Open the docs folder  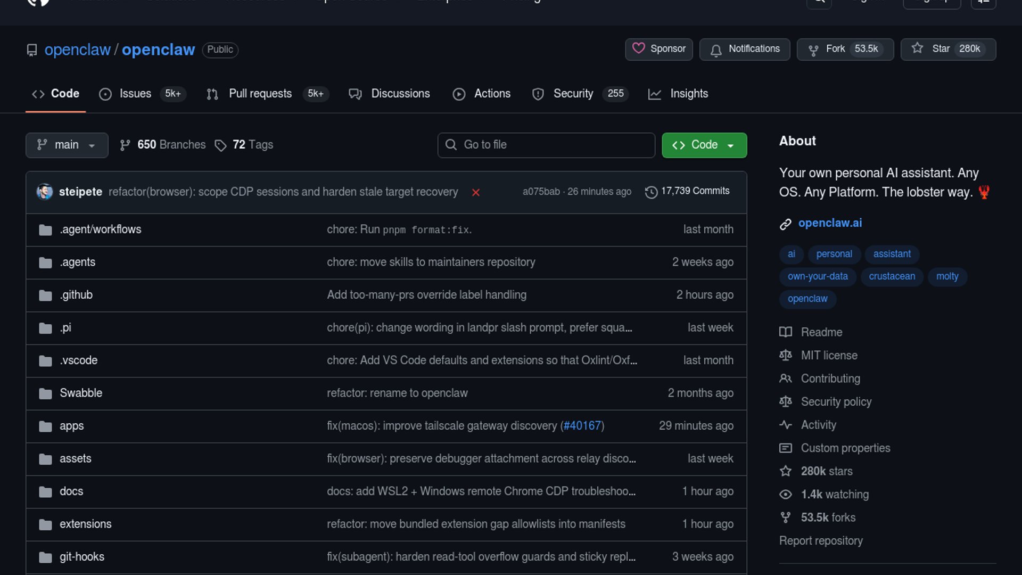coord(71,491)
